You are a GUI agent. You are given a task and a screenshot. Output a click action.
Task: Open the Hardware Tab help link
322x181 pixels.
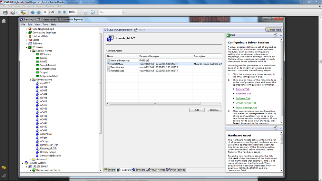pyautogui.click(x=243, y=94)
